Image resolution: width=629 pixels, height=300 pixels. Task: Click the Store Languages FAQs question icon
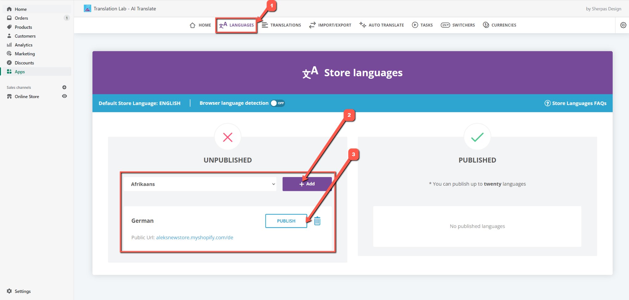click(x=547, y=103)
